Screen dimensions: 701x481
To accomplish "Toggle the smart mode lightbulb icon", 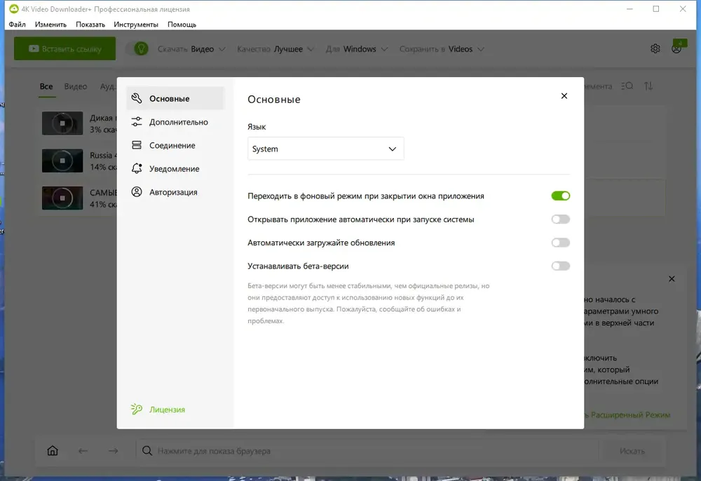I will [141, 48].
